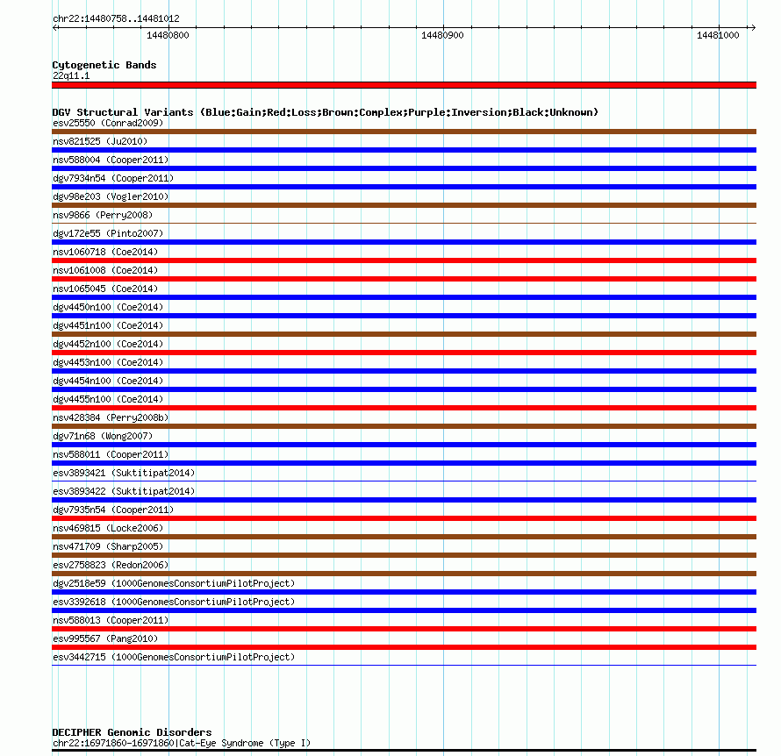781x756 pixels.
Task: Select the nsv469815 (Locke2006) label
Action: click(x=108, y=528)
